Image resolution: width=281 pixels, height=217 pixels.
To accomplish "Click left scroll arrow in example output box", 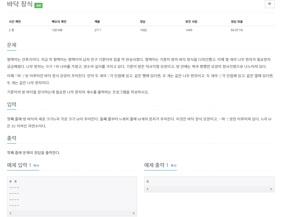I will (x=148, y=189).
